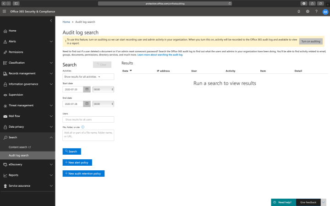The image size is (330, 206).
Task: Open the settings gear icon
Action: click(x=308, y=11)
